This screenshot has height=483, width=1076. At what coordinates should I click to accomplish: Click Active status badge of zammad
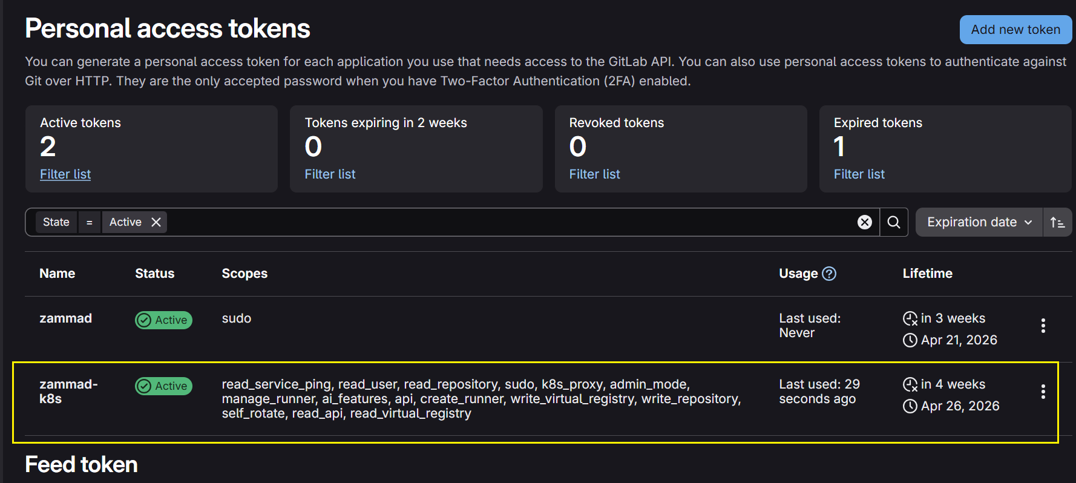(163, 320)
